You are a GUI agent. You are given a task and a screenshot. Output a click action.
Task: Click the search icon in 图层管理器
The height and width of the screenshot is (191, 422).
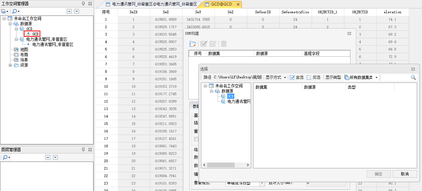[6, 157]
